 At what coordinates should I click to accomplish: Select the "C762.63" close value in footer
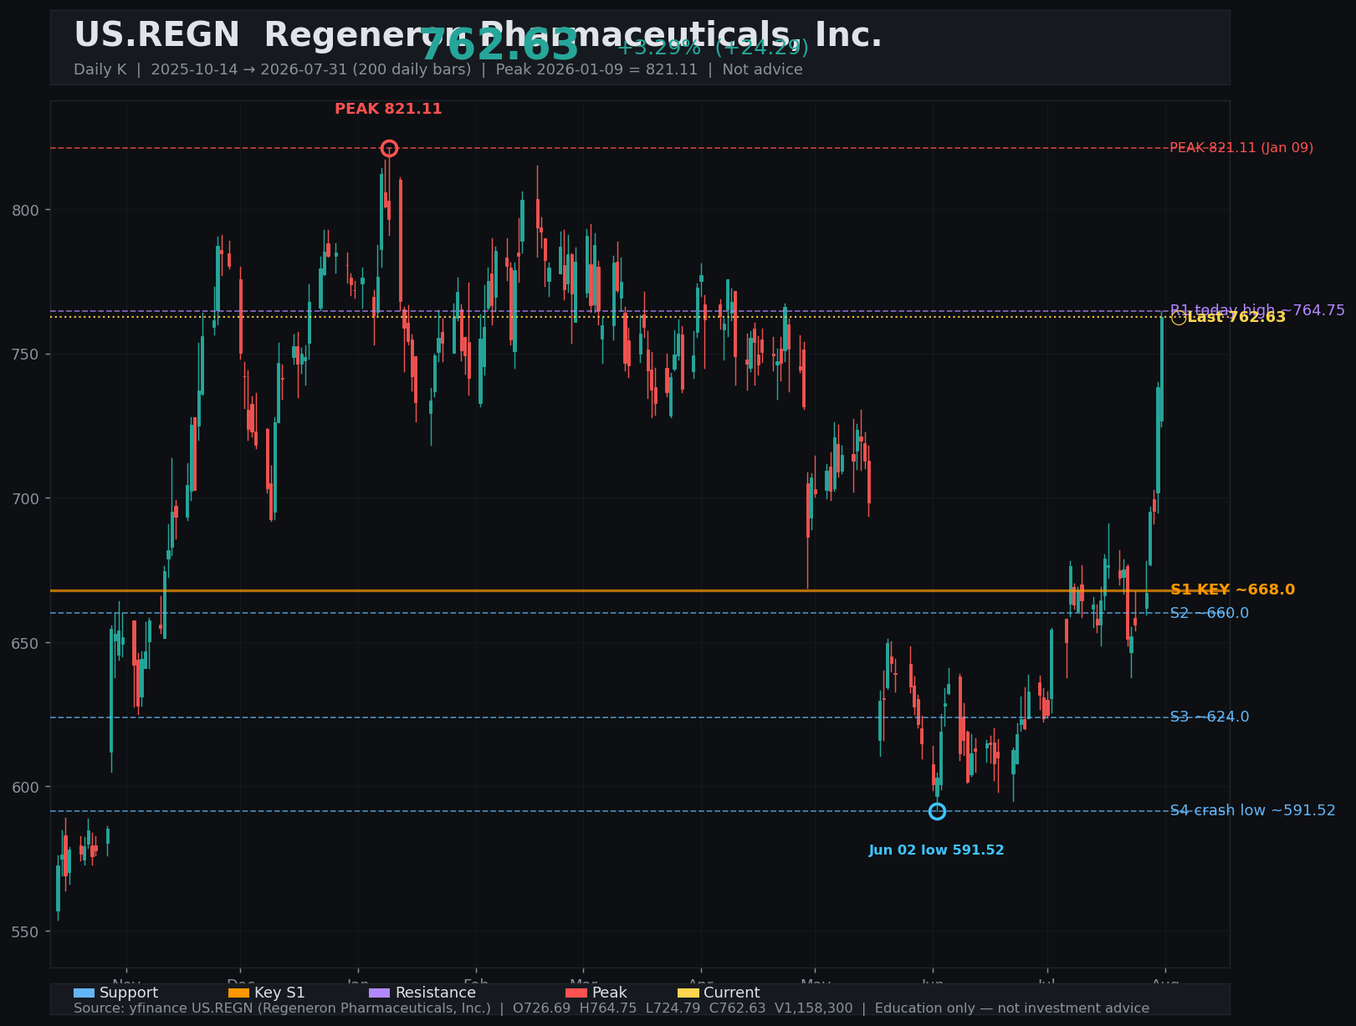pyautogui.click(x=737, y=1008)
